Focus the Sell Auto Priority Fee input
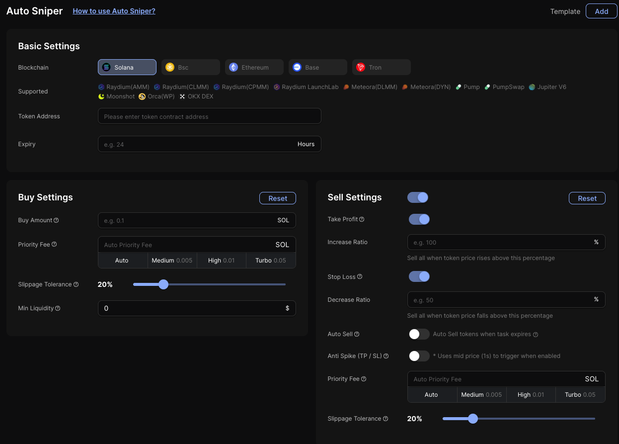619x444 pixels. tap(506, 379)
